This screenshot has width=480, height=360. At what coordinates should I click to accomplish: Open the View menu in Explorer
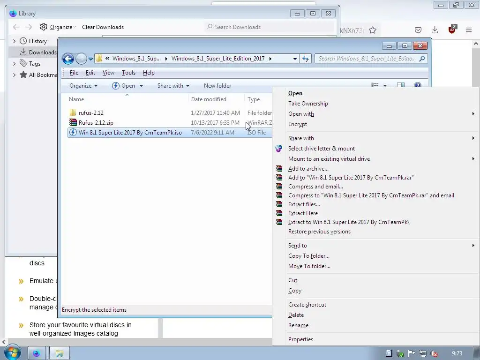tap(108, 73)
